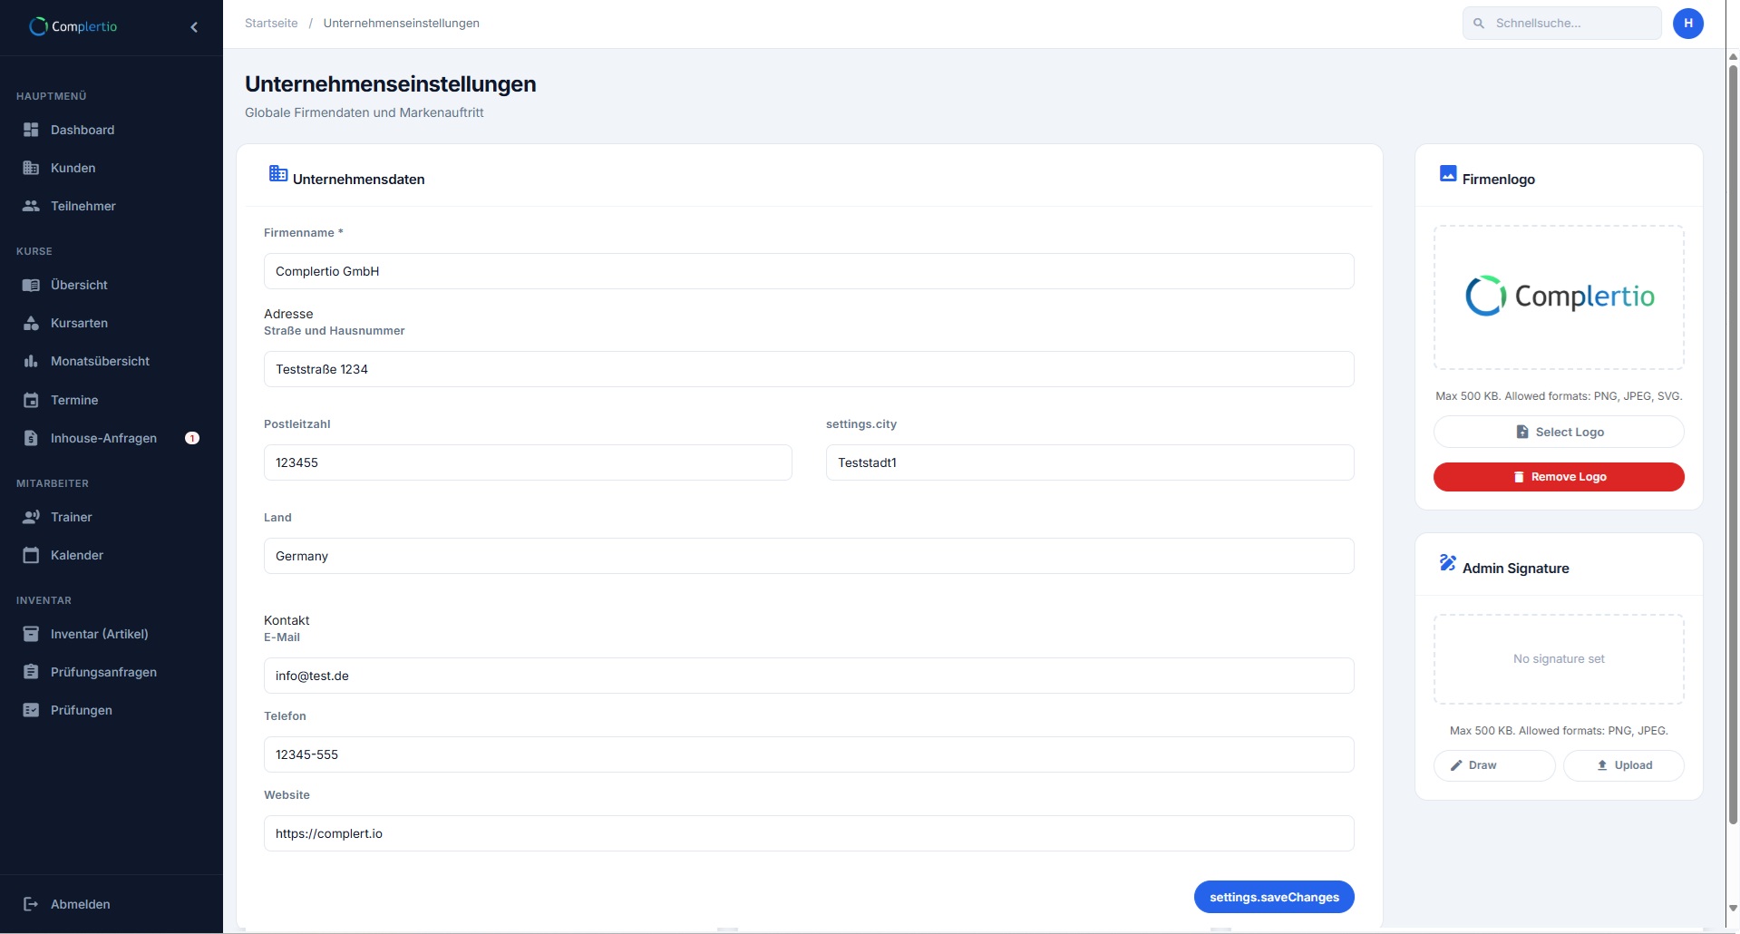
Task: Open Dashboard from the main menu
Action: coord(112,130)
